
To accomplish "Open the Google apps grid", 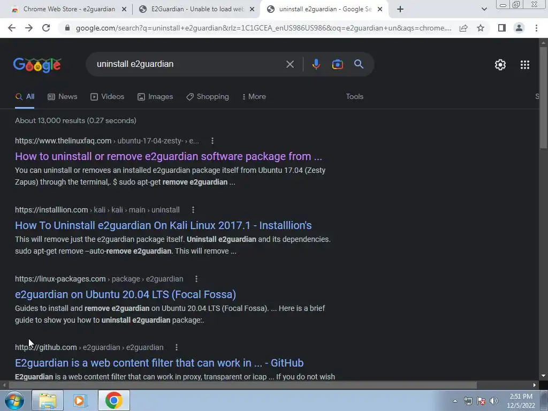I will [524, 65].
